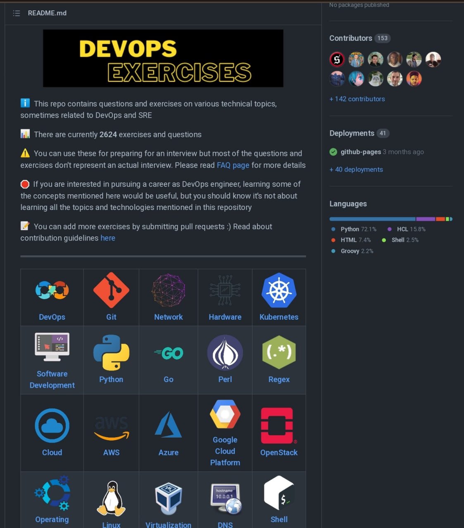This screenshot has height=528, width=464.
Task: Select the Shell 2.5% language entry
Action: coord(400,240)
